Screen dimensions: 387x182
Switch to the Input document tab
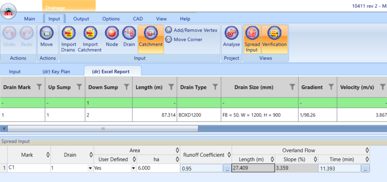[x=15, y=72]
